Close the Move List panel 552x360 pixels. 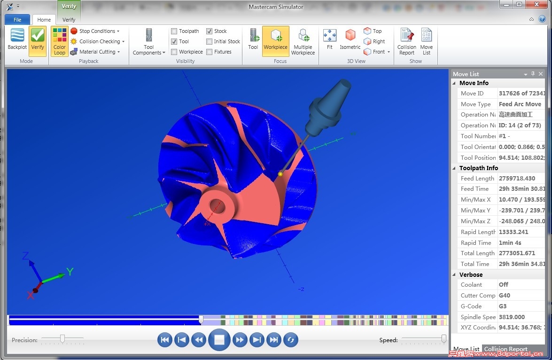point(541,74)
